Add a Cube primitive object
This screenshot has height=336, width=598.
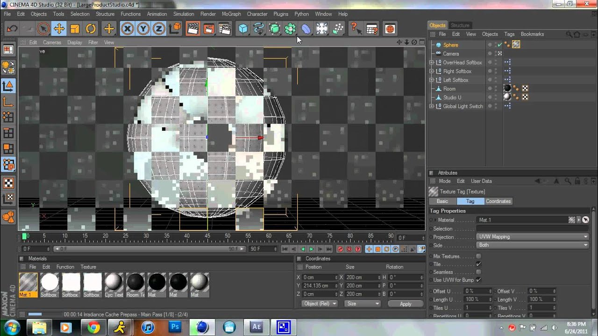click(243, 29)
